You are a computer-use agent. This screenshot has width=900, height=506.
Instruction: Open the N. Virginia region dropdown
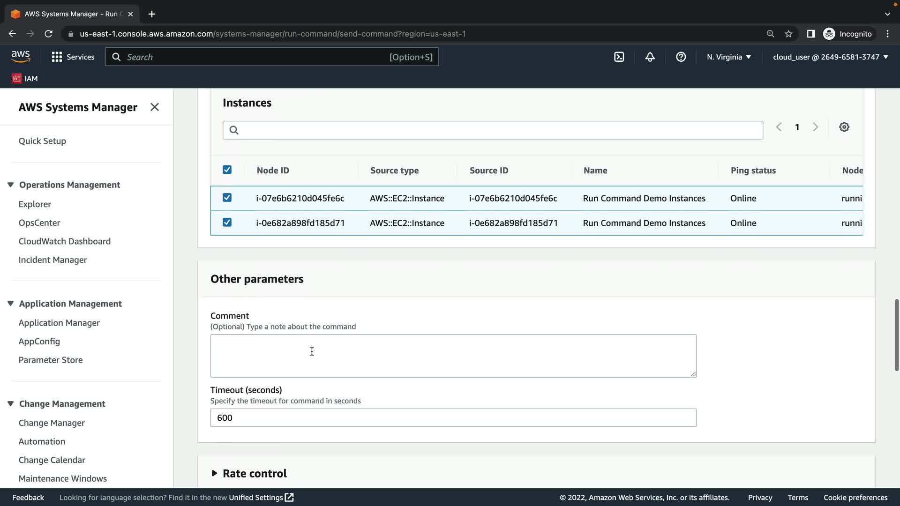coord(728,57)
